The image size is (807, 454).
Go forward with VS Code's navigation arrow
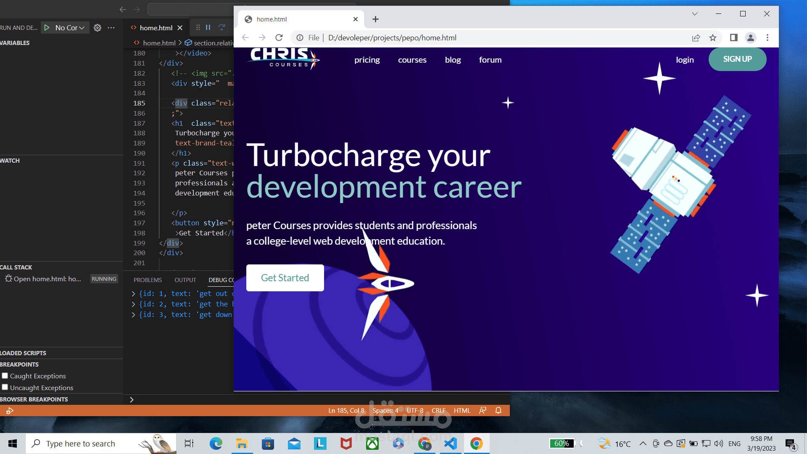pos(137,9)
